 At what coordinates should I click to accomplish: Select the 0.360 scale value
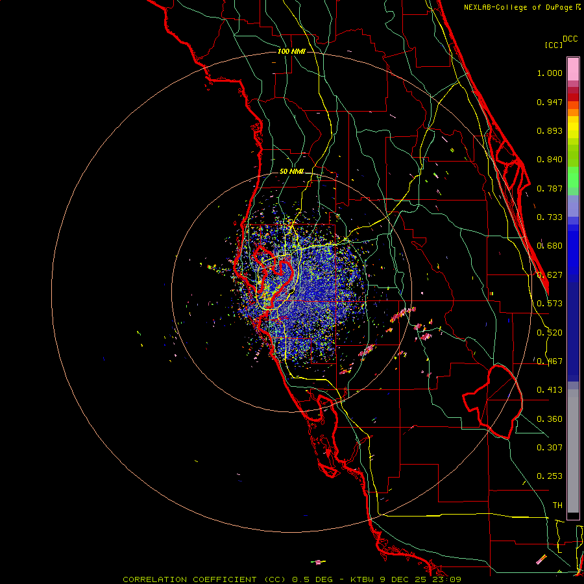(550, 419)
